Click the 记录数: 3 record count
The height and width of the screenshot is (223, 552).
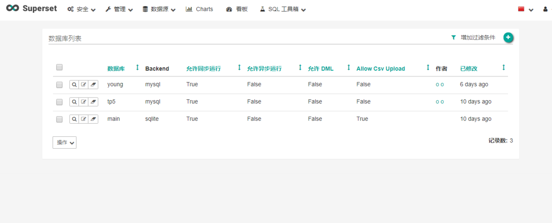tap(501, 140)
